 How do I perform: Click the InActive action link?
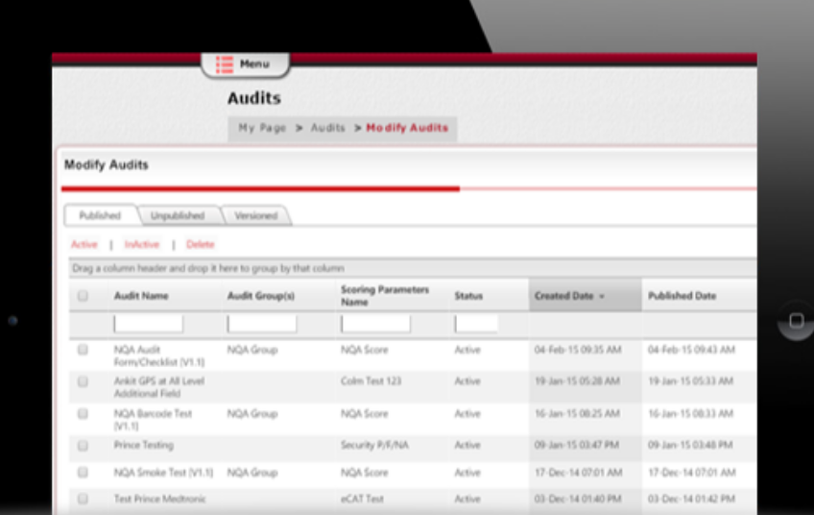(142, 244)
